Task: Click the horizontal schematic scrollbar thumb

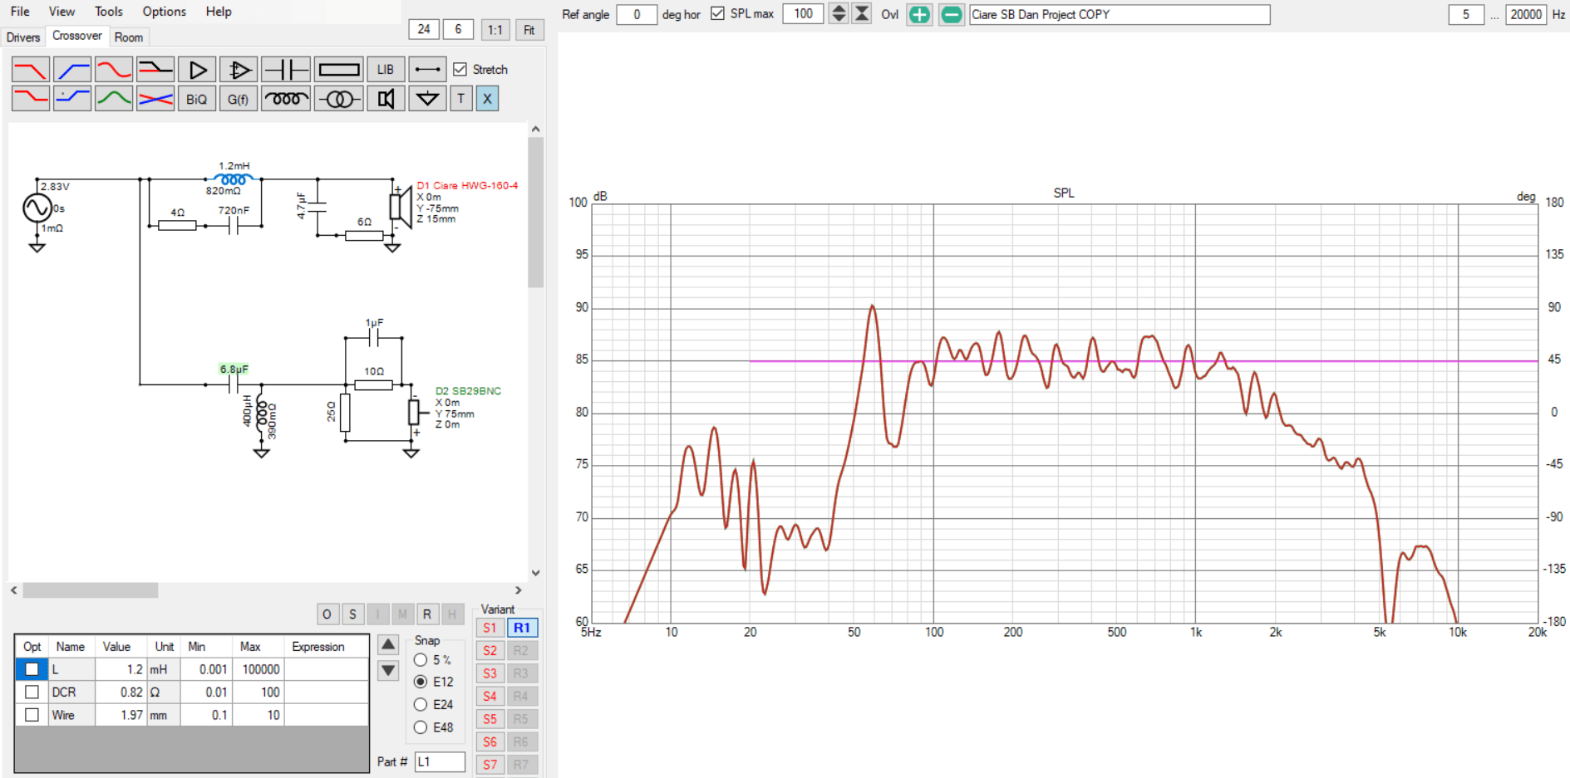Action: coord(91,590)
